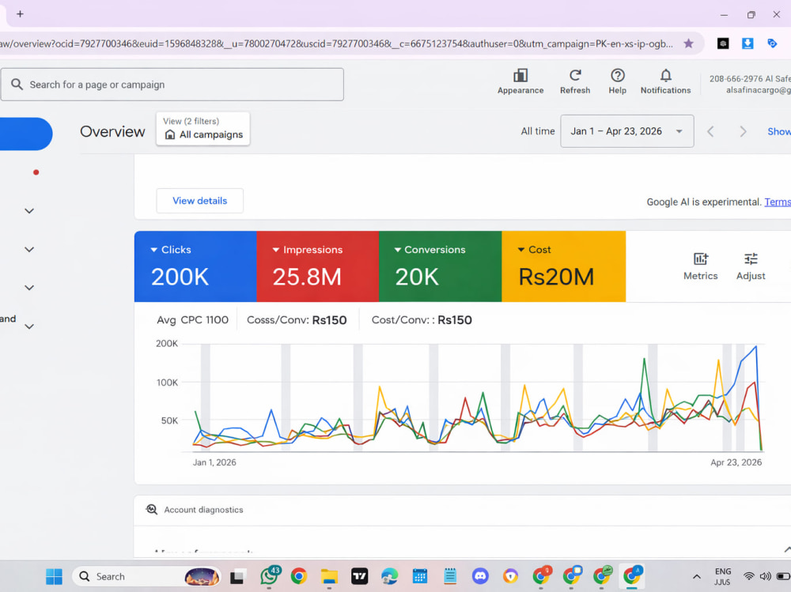The image size is (791, 592).
Task: Open Discord from the taskbar
Action: pyautogui.click(x=480, y=576)
